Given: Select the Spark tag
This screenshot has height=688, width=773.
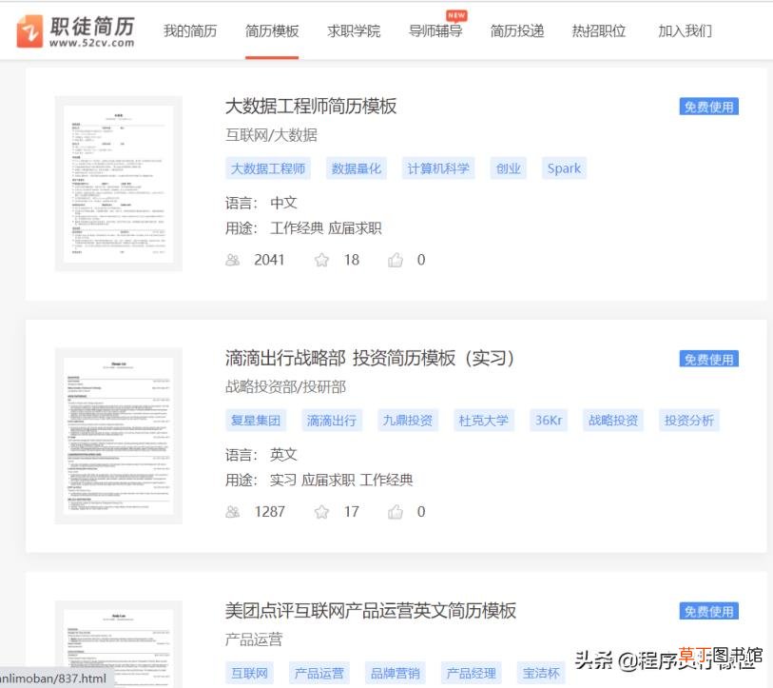Looking at the screenshot, I should [564, 168].
